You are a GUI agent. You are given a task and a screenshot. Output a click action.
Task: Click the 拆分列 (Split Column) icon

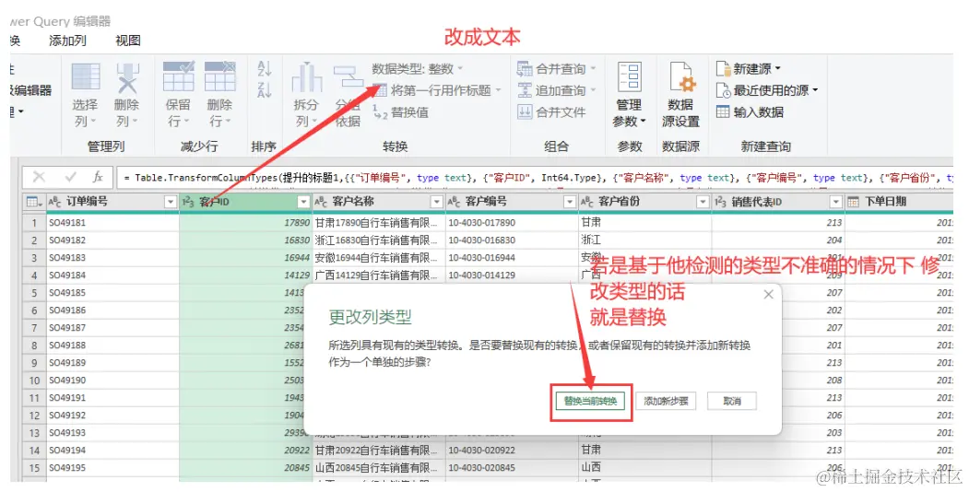click(306, 77)
